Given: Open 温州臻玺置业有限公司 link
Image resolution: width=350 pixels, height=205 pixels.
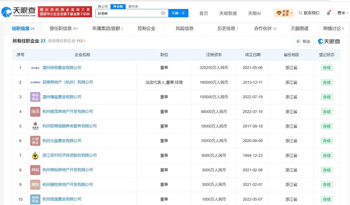Looking at the screenshot, I should click(x=62, y=97).
